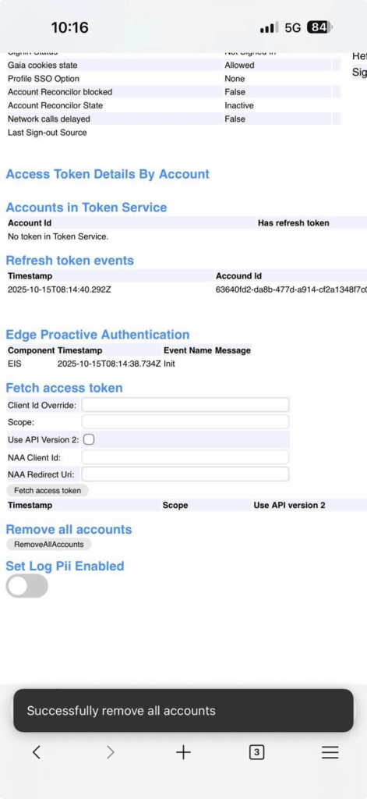Focus the Scope input field
The image size is (367, 799).
coord(185,422)
